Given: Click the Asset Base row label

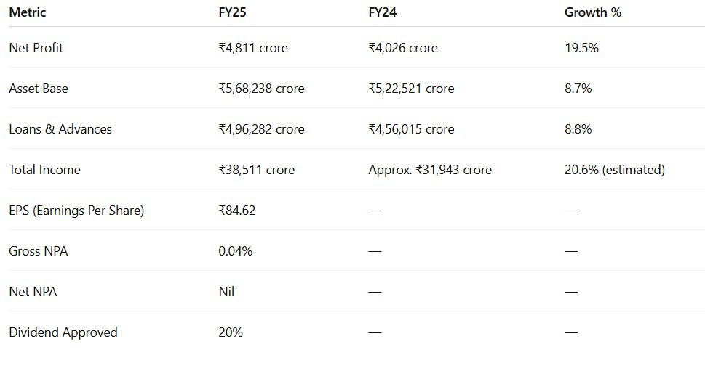Looking at the screenshot, I should (x=39, y=89).
